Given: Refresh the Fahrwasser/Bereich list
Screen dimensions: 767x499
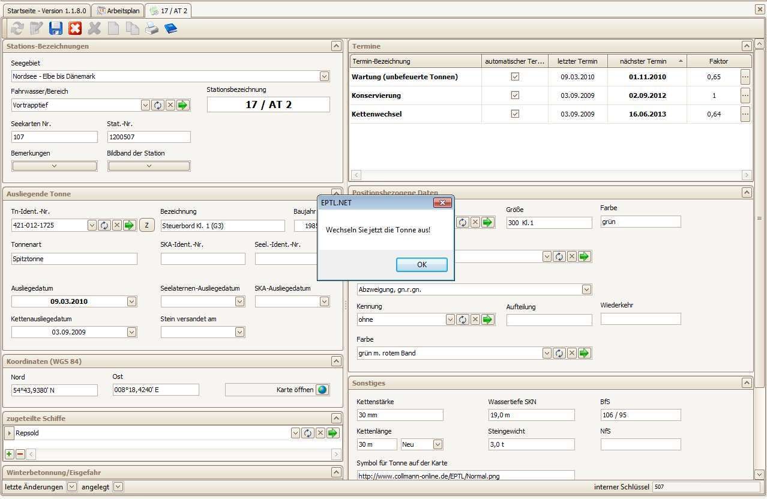Looking at the screenshot, I should pyautogui.click(x=157, y=105).
